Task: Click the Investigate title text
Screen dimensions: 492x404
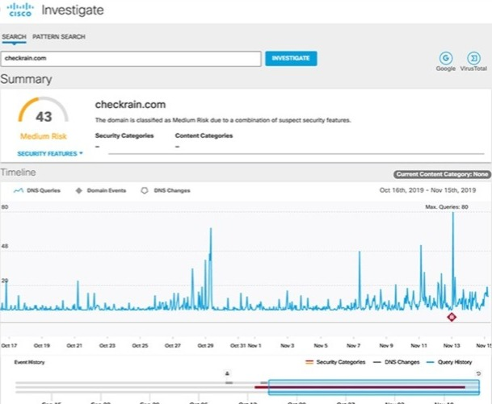Action: (x=73, y=10)
